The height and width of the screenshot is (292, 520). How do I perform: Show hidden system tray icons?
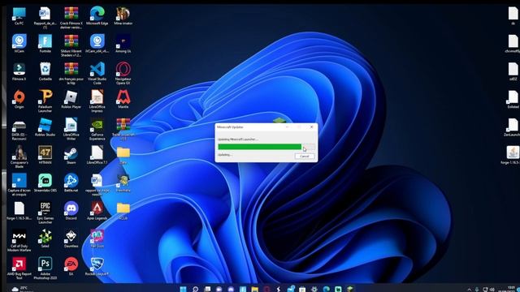click(x=469, y=290)
